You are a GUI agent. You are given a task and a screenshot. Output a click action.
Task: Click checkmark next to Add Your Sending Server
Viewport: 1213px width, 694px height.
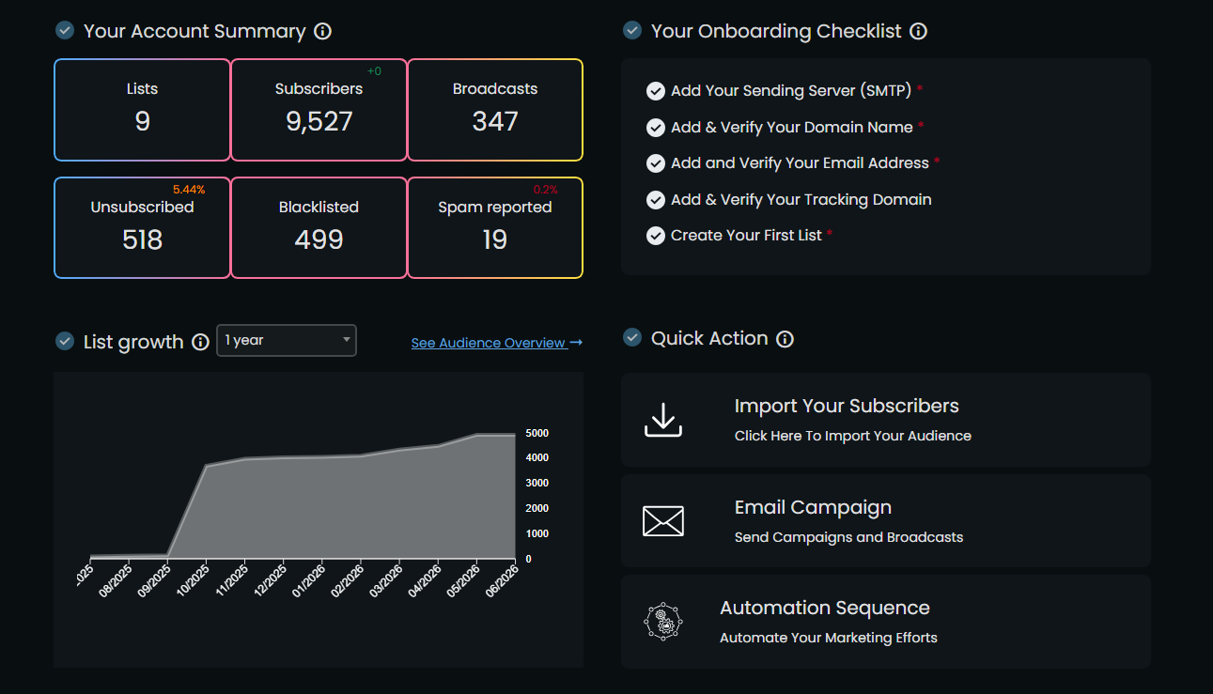point(656,91)
